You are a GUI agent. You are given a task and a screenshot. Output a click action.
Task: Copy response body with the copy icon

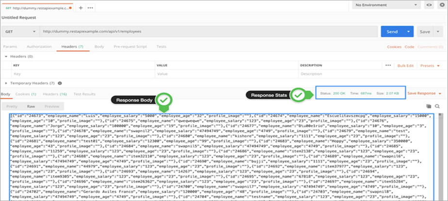pyautogui.click(x=429, y=106)
